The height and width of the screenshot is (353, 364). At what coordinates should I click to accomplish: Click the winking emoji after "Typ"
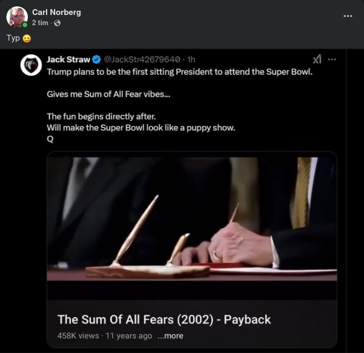(x=27, y=39)
